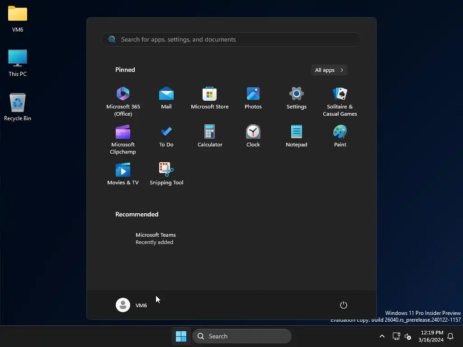Click the Start menu search field

point(231,39)
